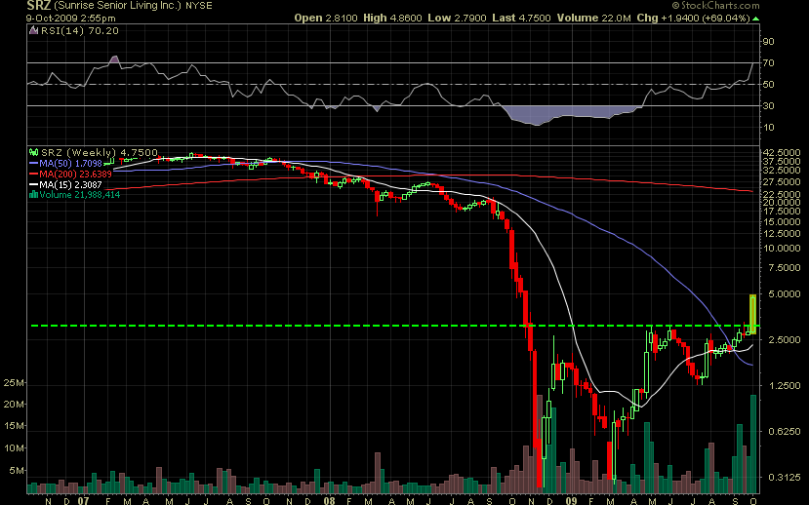This screenshot has width=809, height=505.
Task: Click the 5M volume axis label
Action: click(x=16, y=471)
